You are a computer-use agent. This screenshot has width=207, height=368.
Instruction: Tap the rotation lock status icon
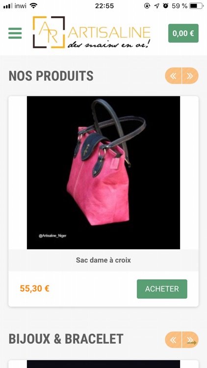147,5
